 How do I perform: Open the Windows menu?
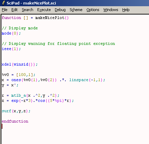(x=111, y=10)
